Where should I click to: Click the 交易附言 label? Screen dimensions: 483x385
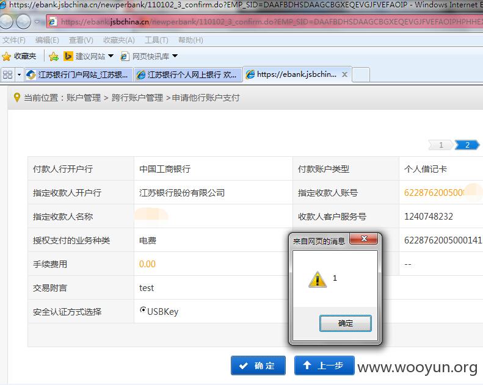(50, 288)
